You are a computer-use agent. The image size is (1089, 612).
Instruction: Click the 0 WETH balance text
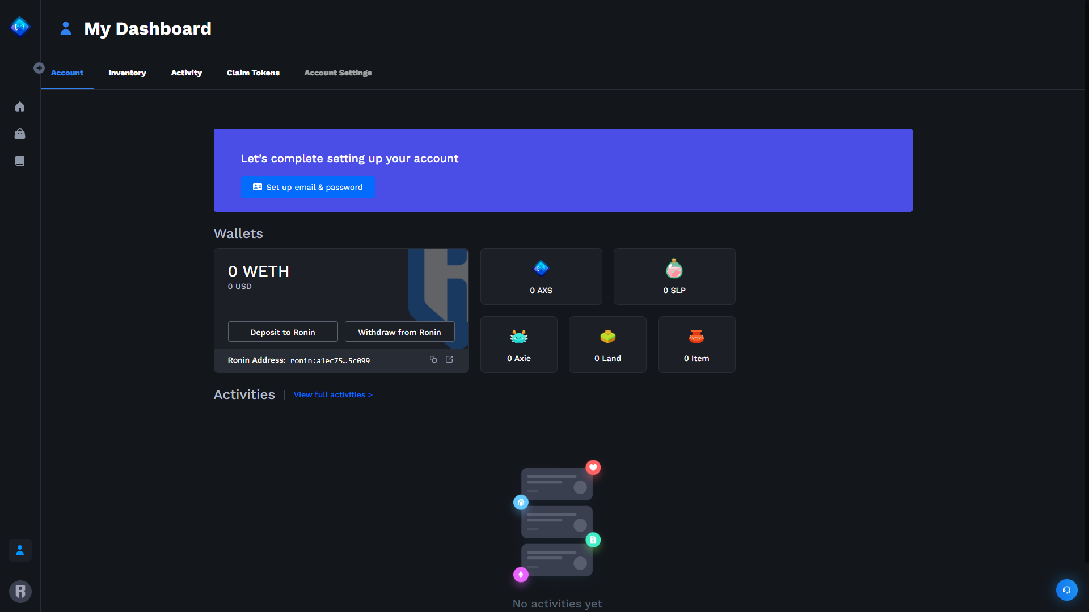(259, 271)
